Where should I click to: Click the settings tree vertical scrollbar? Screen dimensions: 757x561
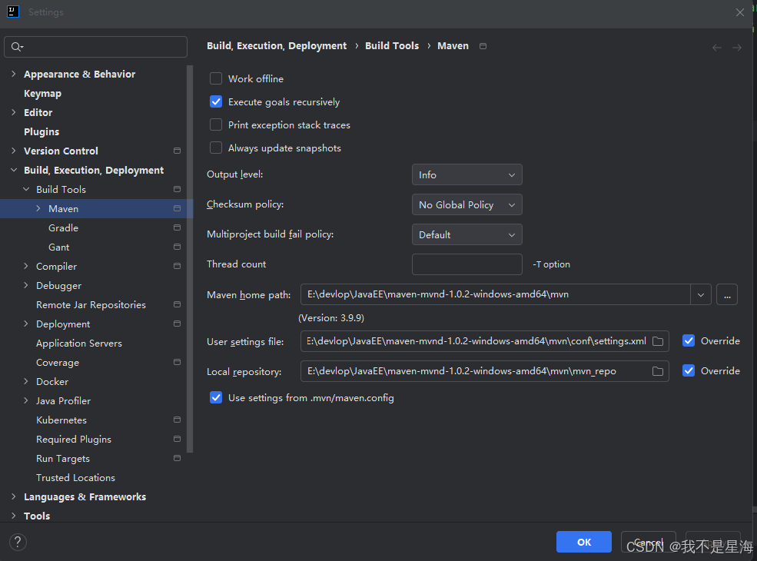[191, 259]
